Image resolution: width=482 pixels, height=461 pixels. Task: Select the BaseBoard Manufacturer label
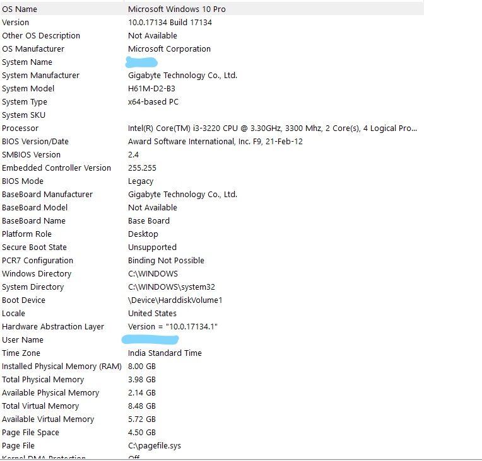(47, 194)
